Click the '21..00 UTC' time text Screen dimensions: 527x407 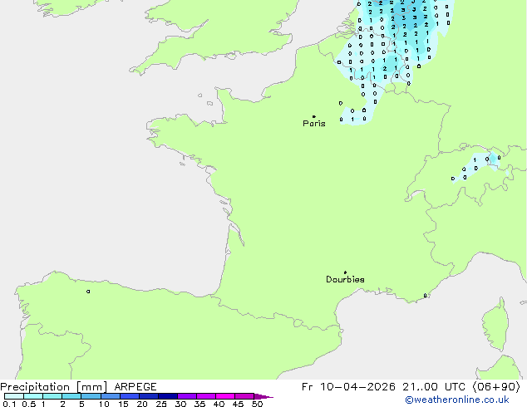(x=434, y=387)
